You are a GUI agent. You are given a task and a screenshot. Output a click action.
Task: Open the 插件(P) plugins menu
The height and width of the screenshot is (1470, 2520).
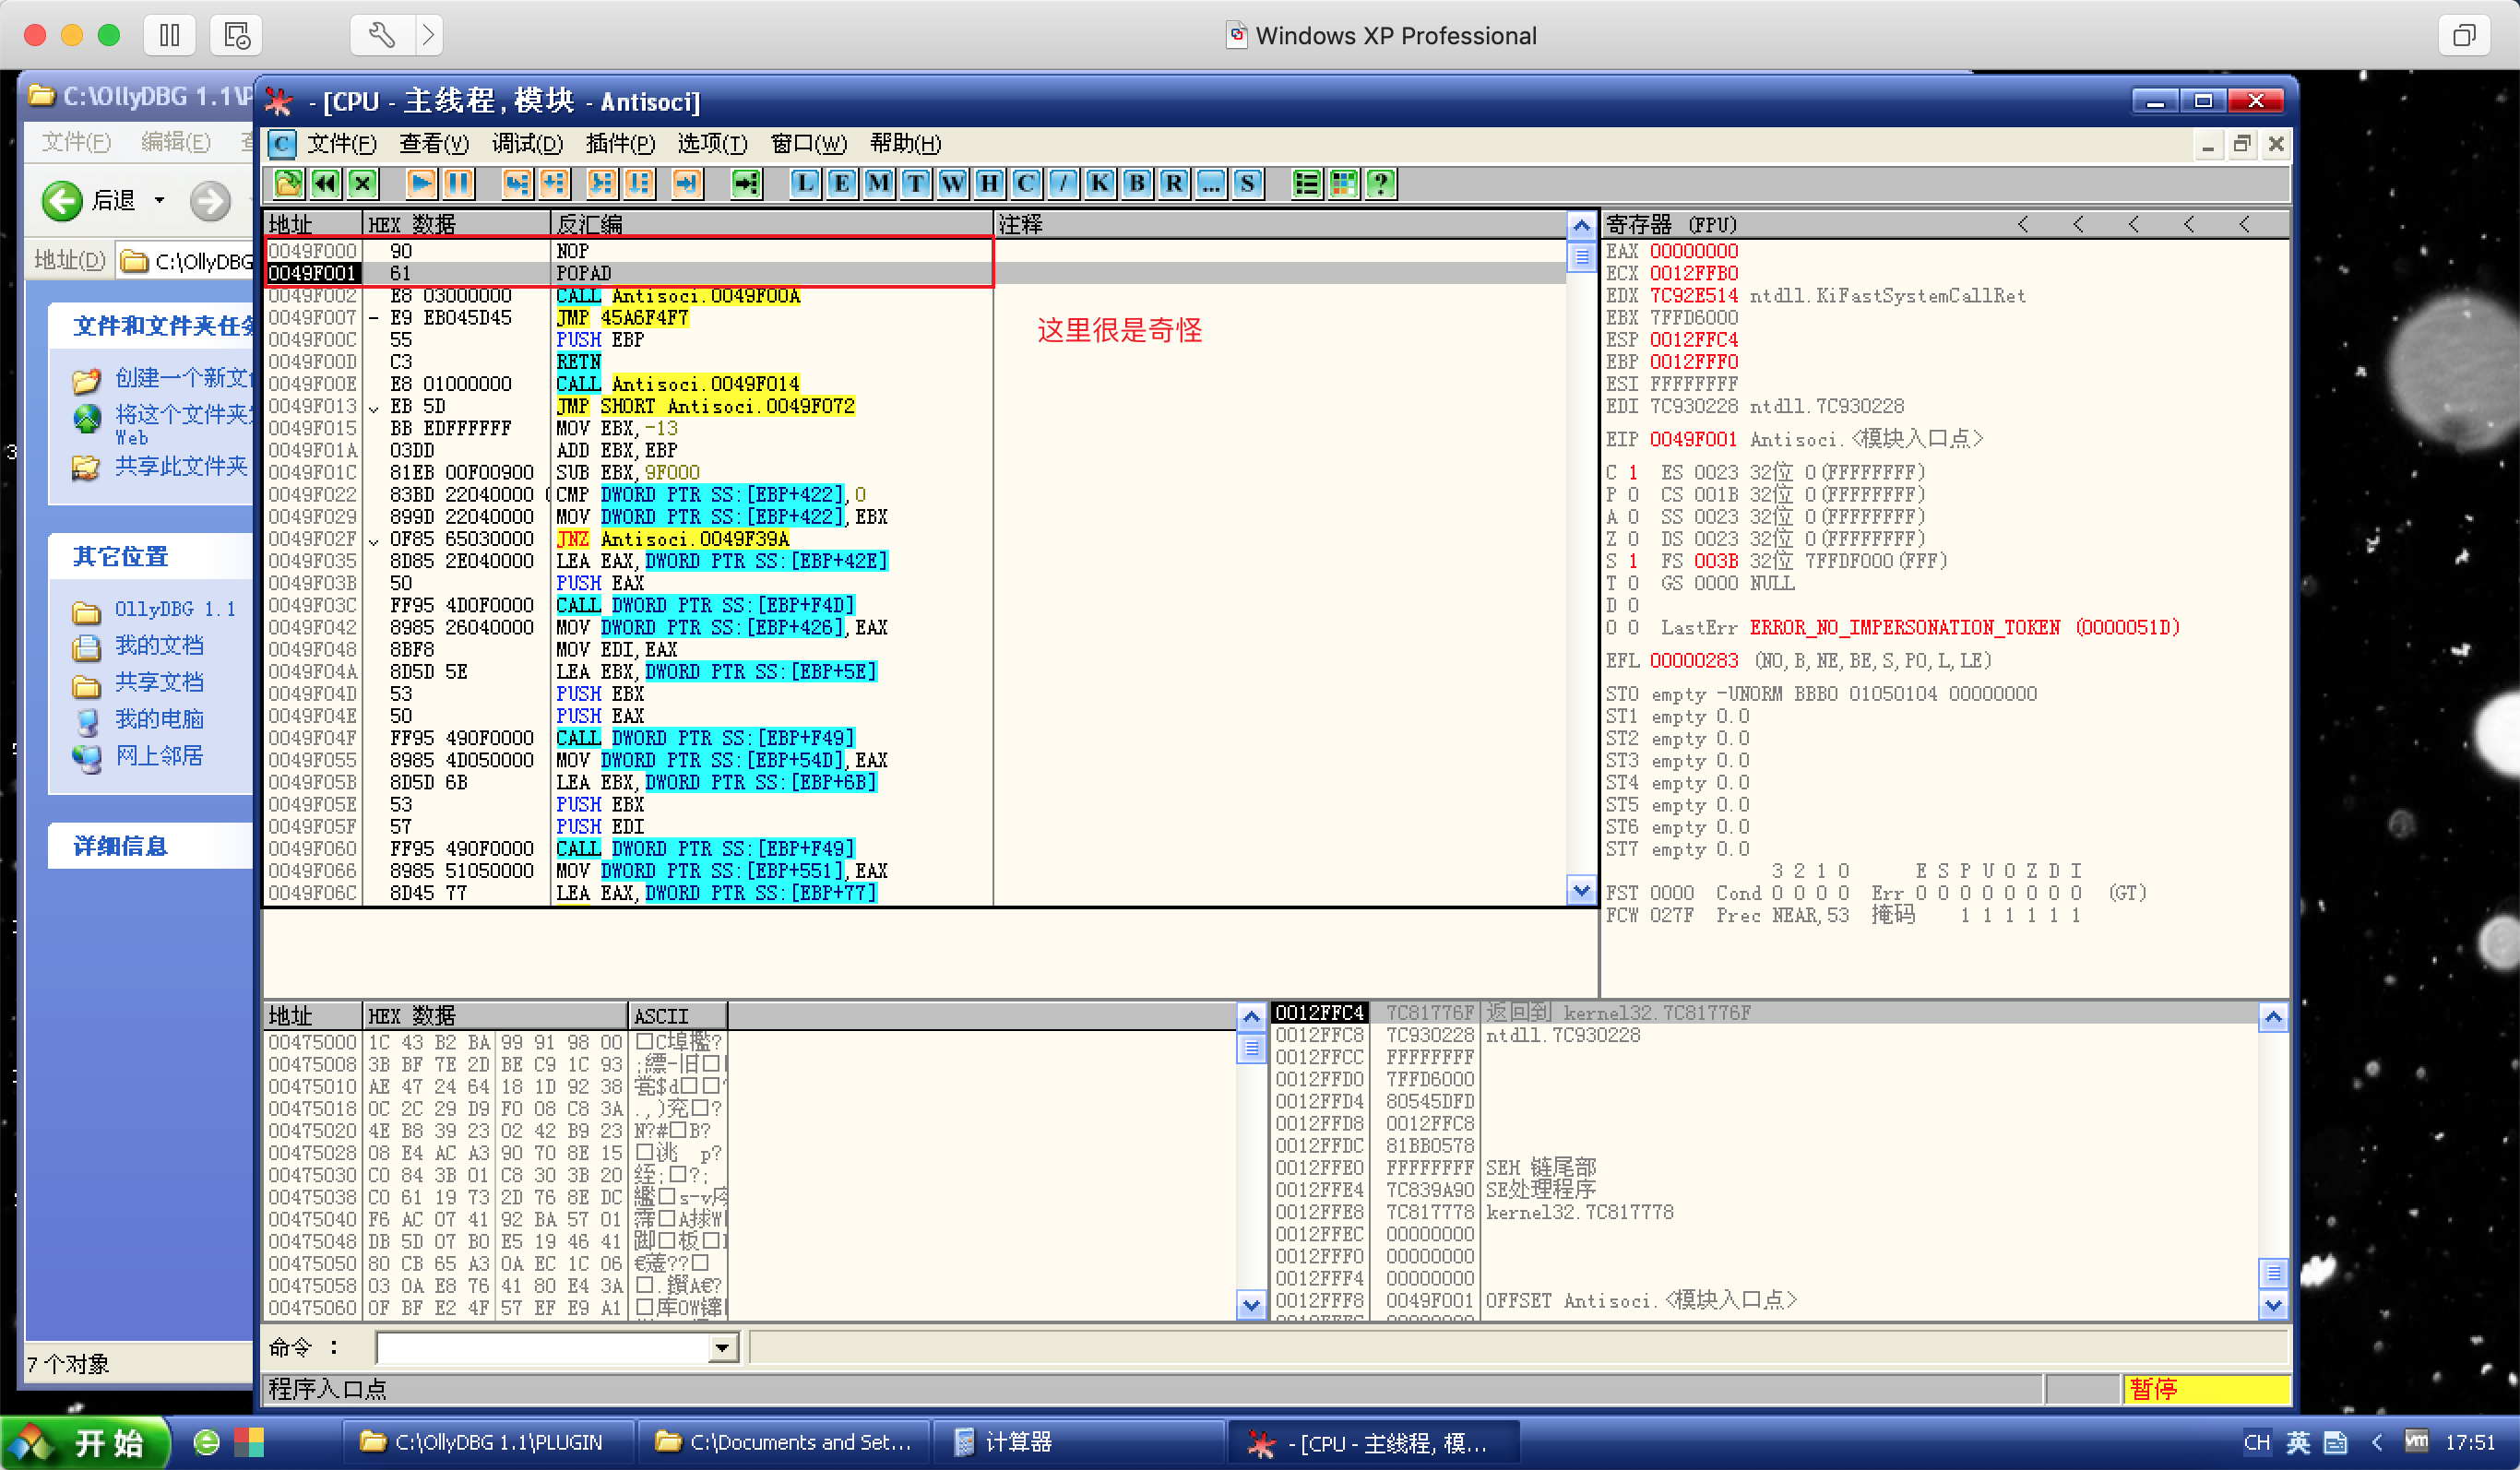pyautogui.click(x=620, y=144)
